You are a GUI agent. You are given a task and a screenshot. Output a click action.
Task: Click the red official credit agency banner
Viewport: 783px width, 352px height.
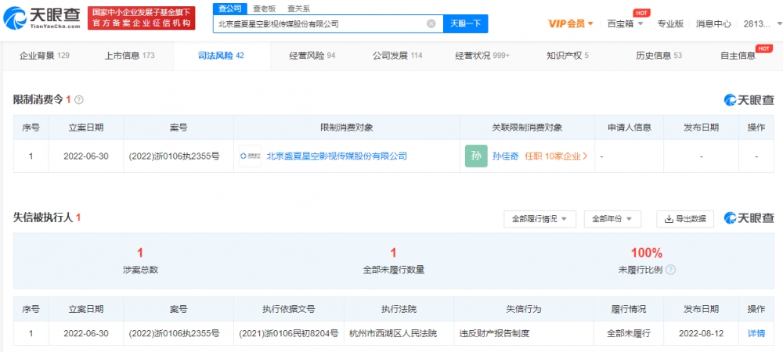[x=141, y=18]
